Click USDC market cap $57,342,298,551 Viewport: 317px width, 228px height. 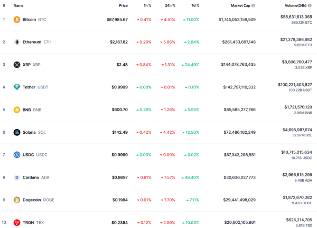tap(240, 155)
